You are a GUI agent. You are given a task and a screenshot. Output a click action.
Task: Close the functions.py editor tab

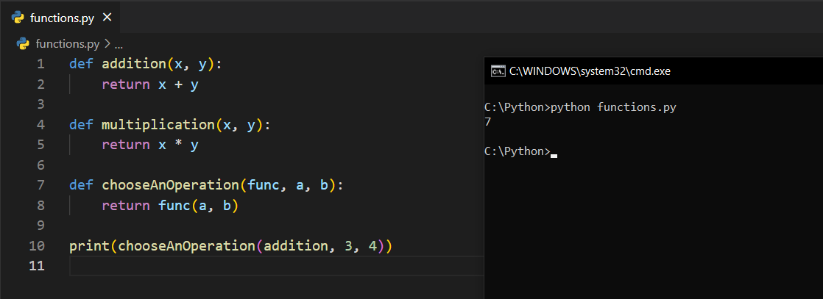[x=107, y=17]
